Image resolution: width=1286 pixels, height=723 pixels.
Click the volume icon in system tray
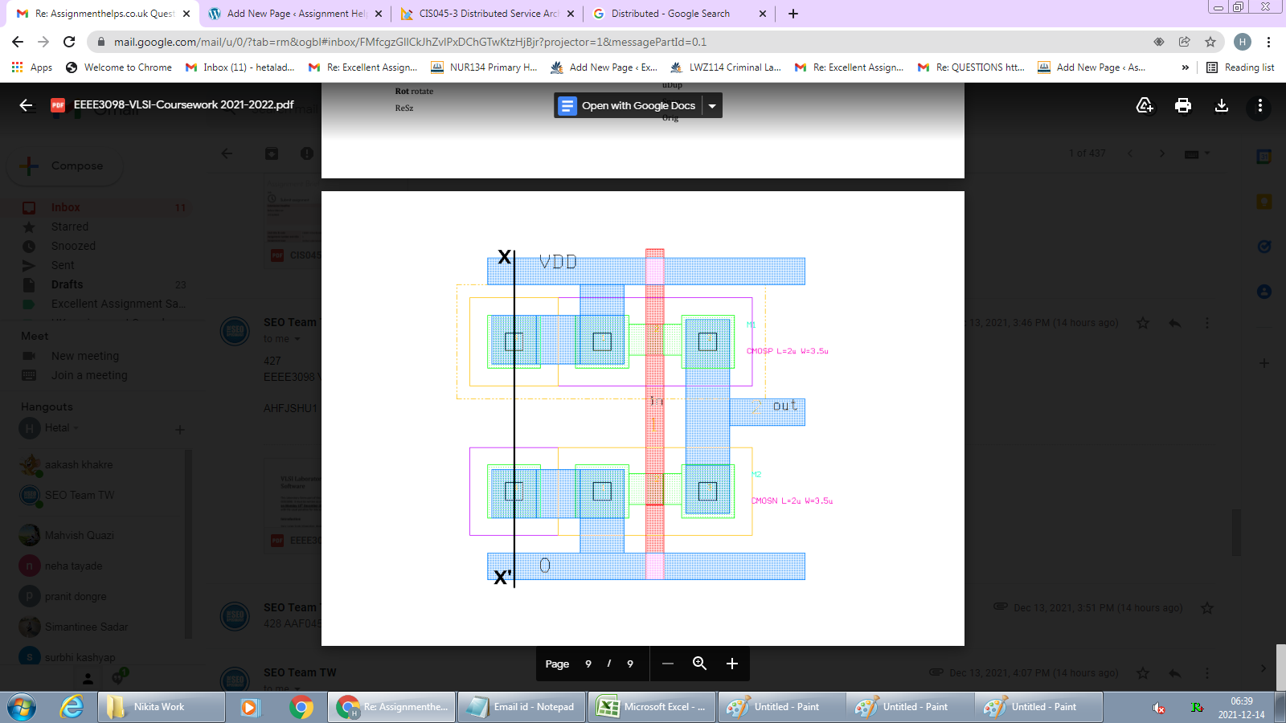pyautogui.click(x=1158, y=708)
